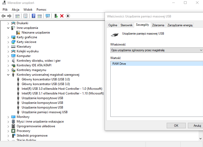Viewport: 203px width, 147px height.
Task: Click the Oprogramowanie układowe firmware icon
Action: click(13, 126)
